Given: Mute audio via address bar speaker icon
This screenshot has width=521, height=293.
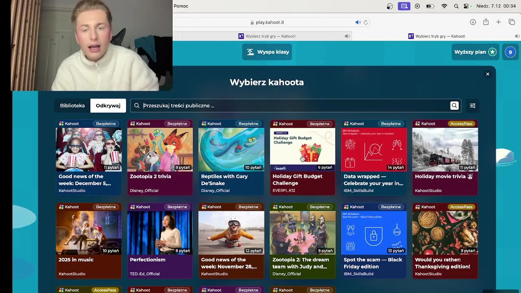Looking at the screenshot, I should pos(358,22).
